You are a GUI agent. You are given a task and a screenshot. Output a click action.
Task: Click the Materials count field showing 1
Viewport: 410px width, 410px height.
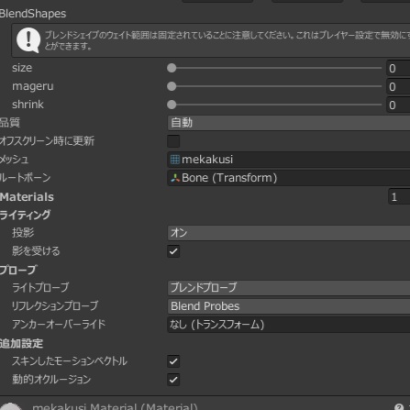coord(399,196)
